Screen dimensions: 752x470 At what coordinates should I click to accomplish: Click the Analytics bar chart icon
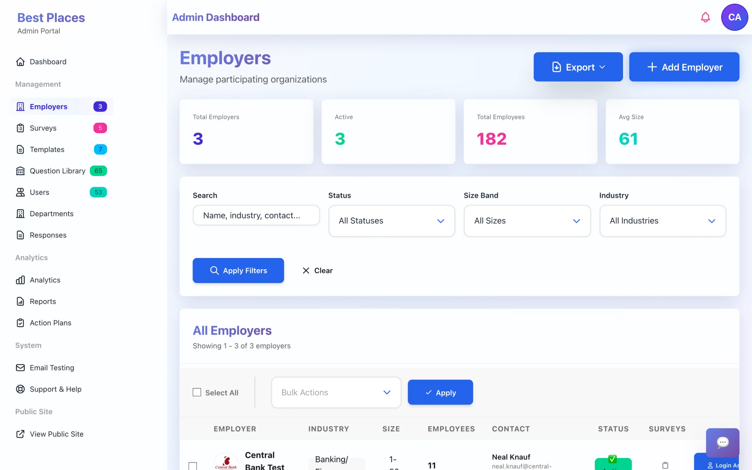pos(20,280)
